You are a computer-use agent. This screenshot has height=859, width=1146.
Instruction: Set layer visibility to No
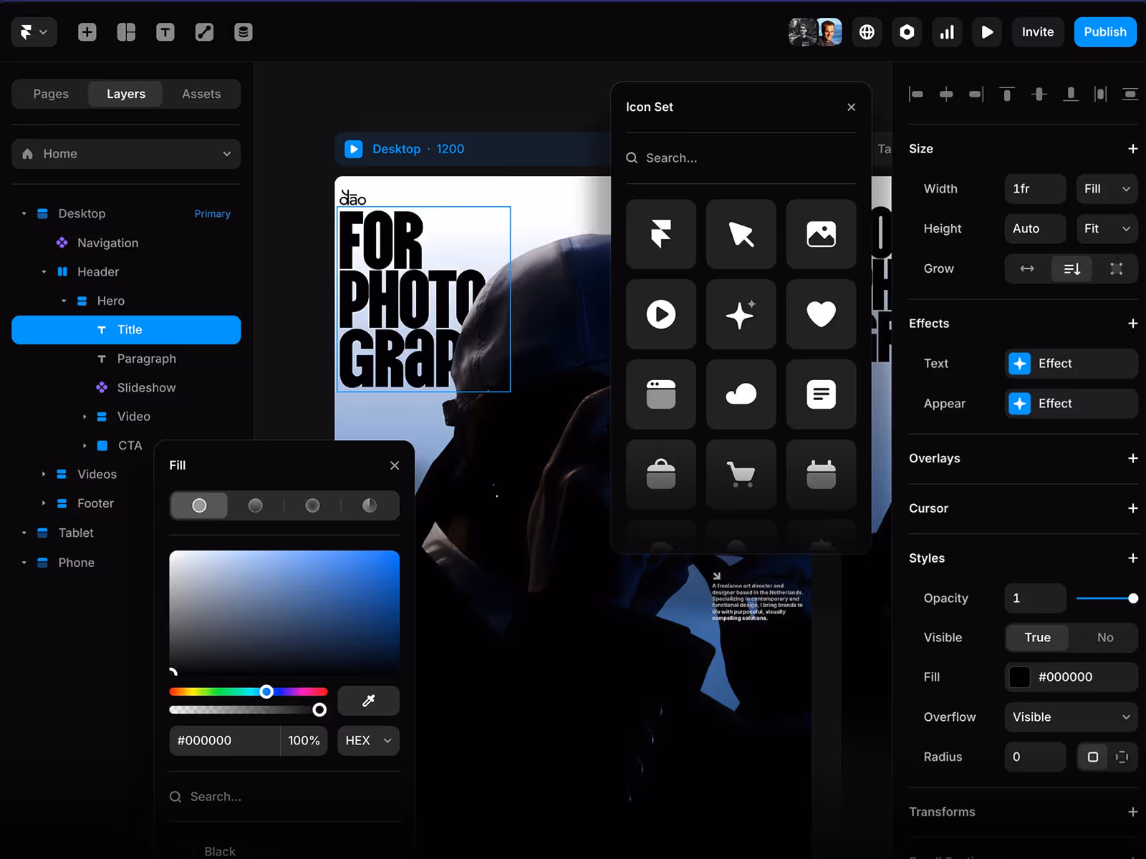click(x=1104, y=637)
